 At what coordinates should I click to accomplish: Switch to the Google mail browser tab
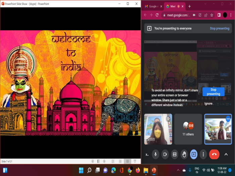[x=152, y=6]
